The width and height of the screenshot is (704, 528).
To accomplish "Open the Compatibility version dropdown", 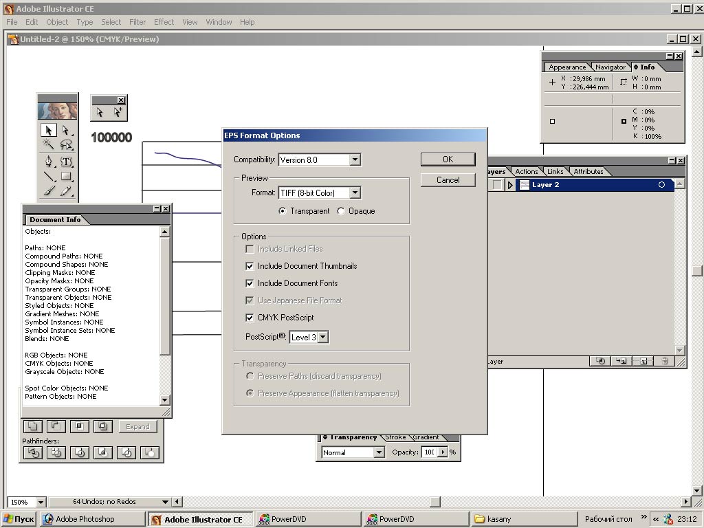I will click(355, 159).
